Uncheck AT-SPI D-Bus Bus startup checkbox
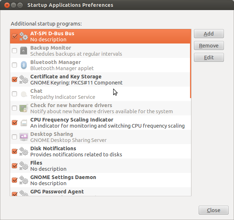 click(x=14, y=36)
